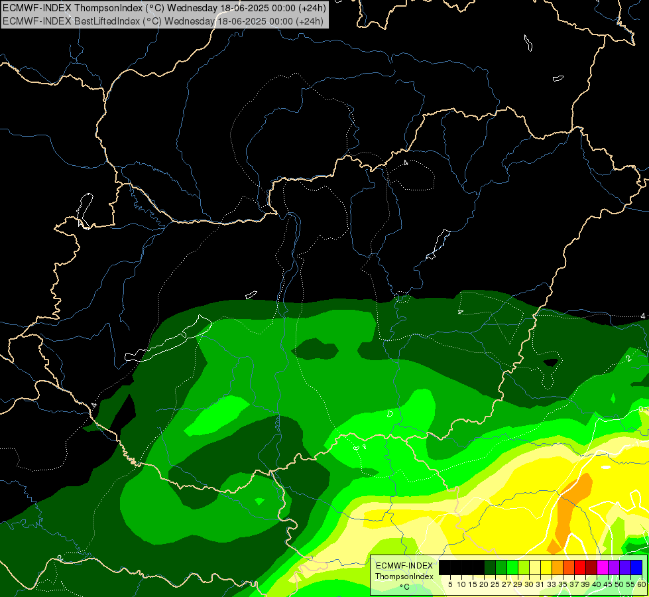Click the ECMWF-INDEX BestLiftedIndex title line

point(163,21)
